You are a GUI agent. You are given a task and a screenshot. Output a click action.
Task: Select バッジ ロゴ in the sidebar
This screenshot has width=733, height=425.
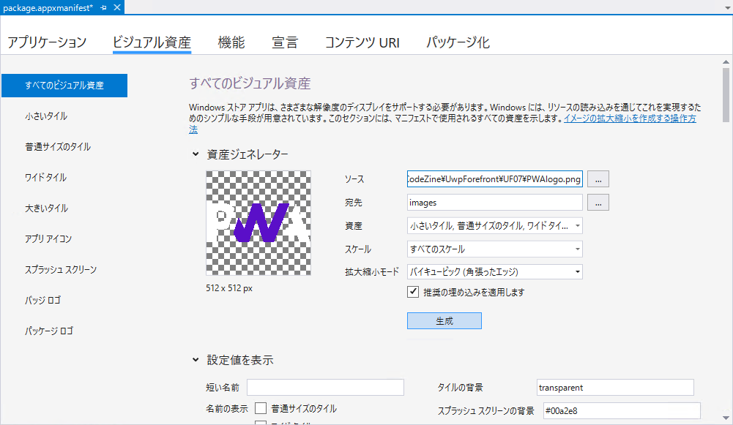[x=42, y=301]
